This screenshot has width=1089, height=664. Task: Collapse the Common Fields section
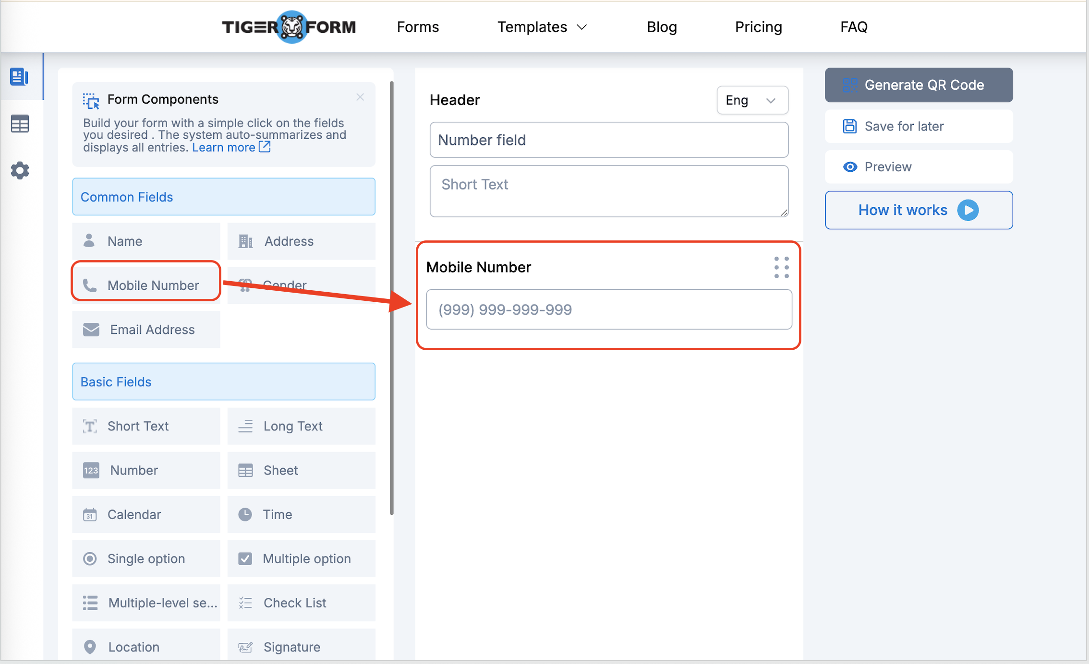(x=223, y=197)
